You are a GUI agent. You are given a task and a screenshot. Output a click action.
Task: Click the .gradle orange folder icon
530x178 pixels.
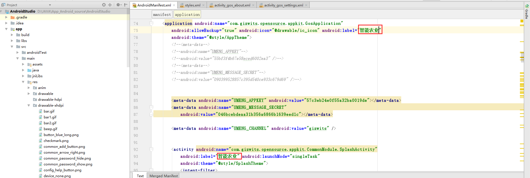[13, 17]
